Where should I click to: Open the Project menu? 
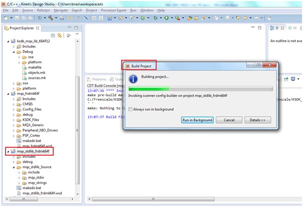coord(92,10)
